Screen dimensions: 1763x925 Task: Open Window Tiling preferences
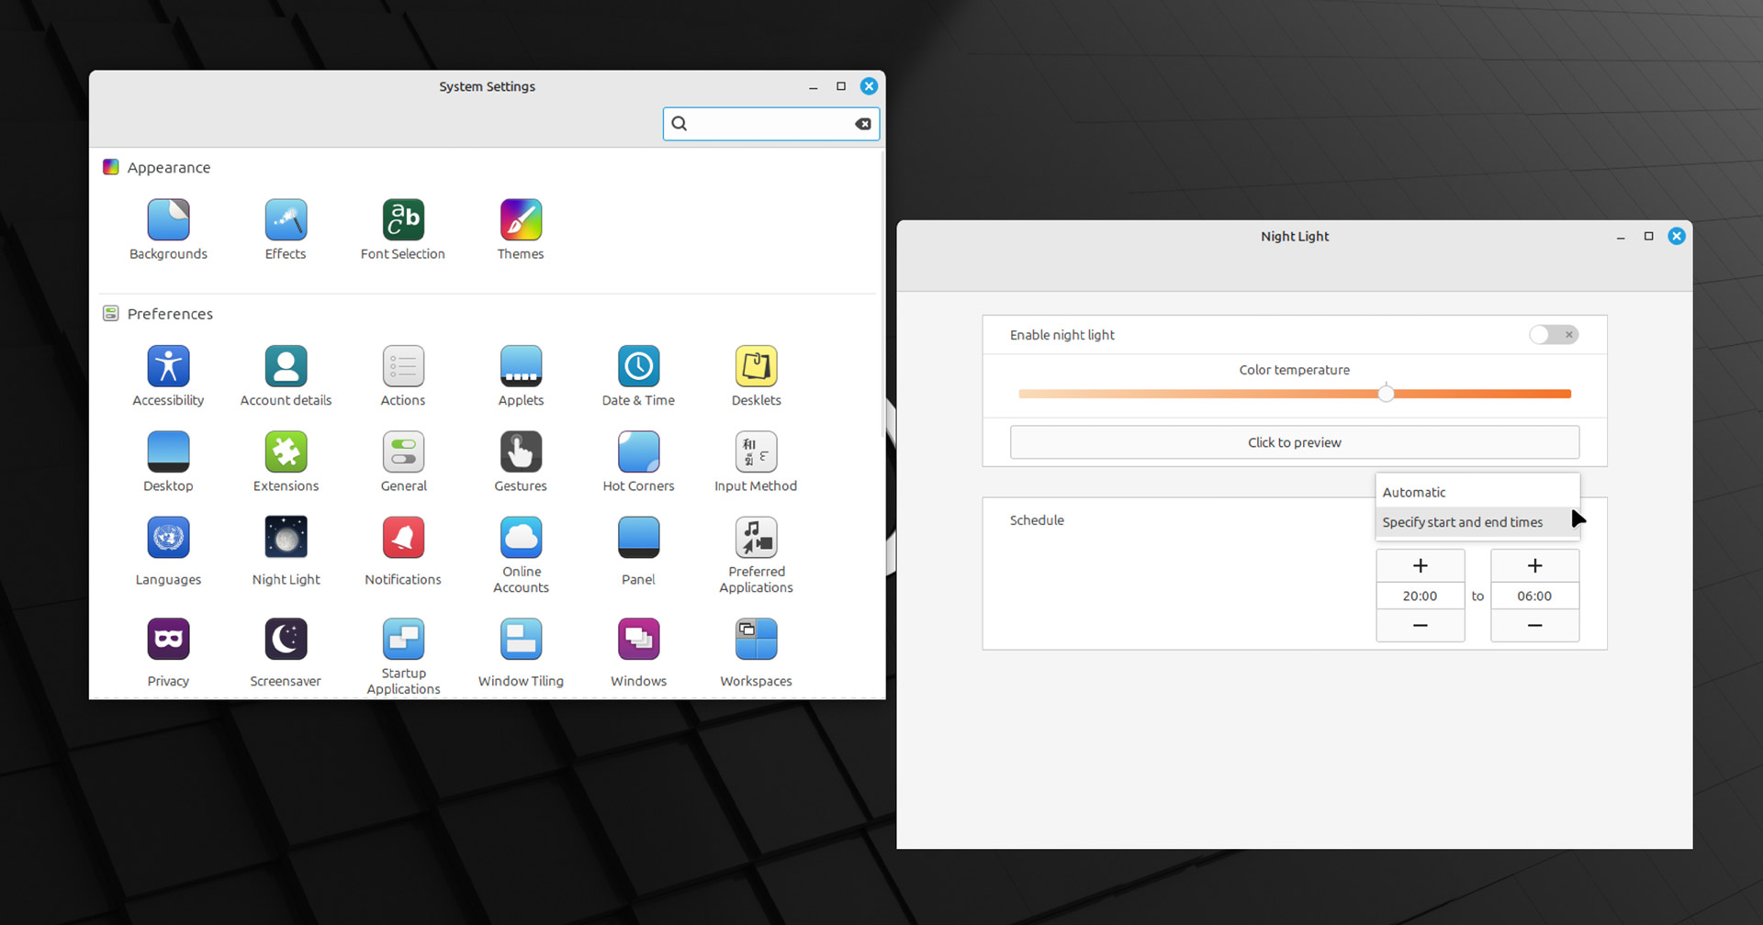[521, 639]
